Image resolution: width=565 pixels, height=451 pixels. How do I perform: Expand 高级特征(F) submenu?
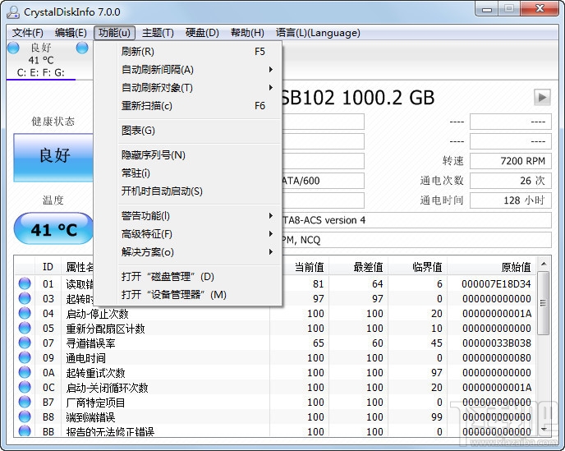pyautogui.click(x=187, y=233)
